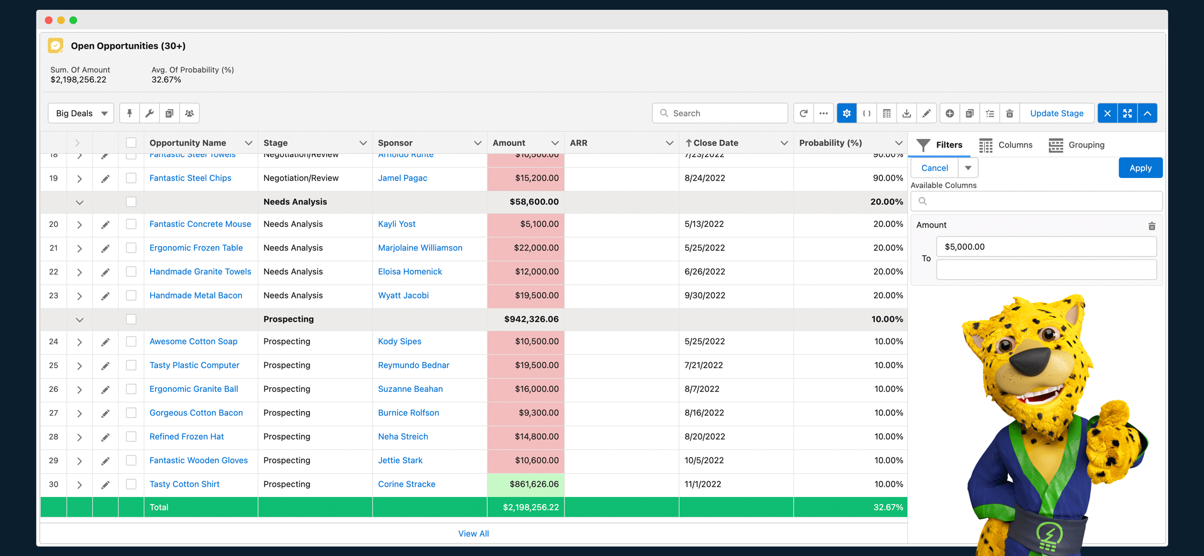Open the Corine Stracke sponsor link
This screenshot has height=556, width=1204.
[406, 484]
